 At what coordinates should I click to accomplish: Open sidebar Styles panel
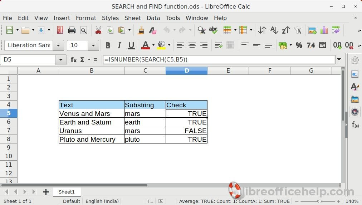click(355, 87)
